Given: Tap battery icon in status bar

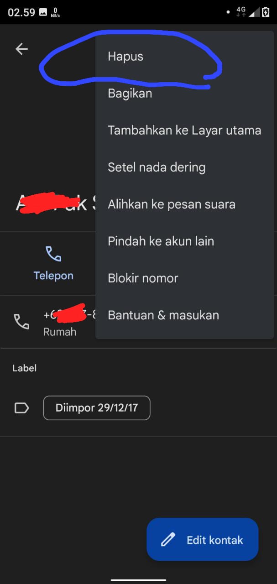Looking at the screenshot, I should (x=266, y=12).
